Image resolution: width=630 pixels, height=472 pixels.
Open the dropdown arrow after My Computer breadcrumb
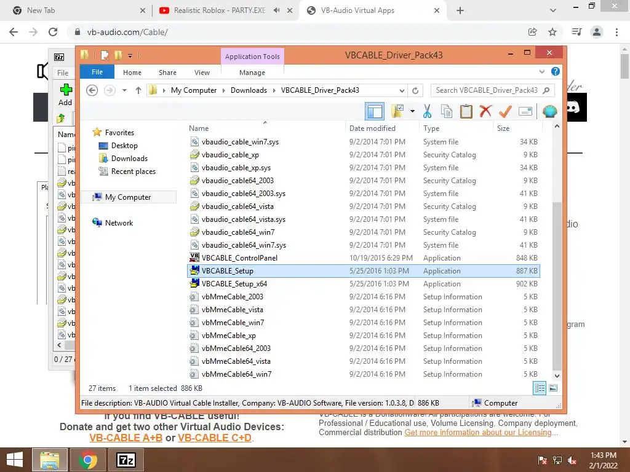pos(224,90)
